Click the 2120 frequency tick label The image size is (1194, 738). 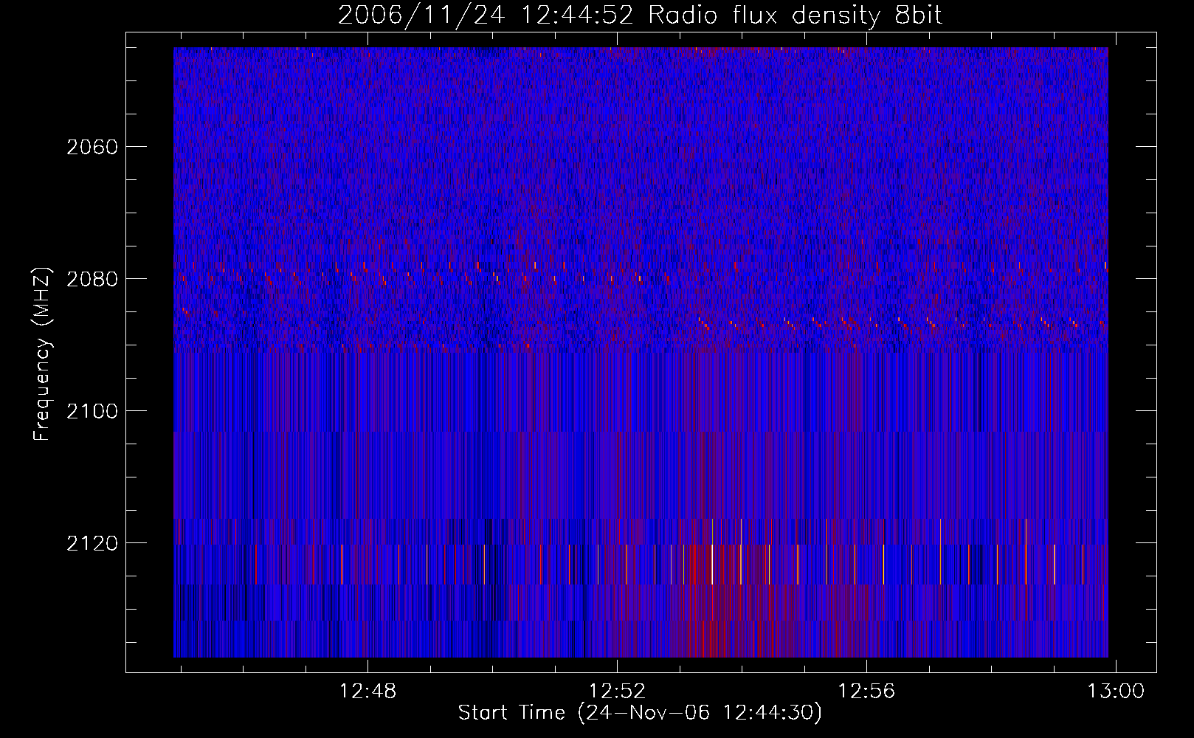92,543
